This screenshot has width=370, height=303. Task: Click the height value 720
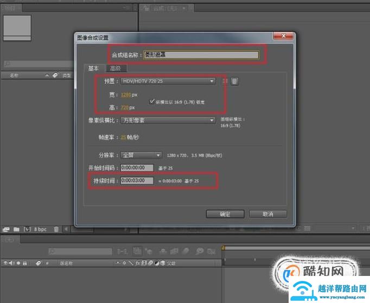coord(125,108)
